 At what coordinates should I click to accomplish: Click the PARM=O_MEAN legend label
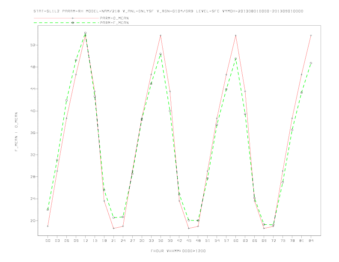point(114,18)
